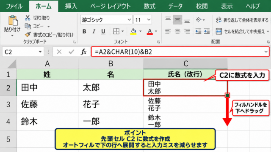
Task: Select column B header
Action: (111, 64)
